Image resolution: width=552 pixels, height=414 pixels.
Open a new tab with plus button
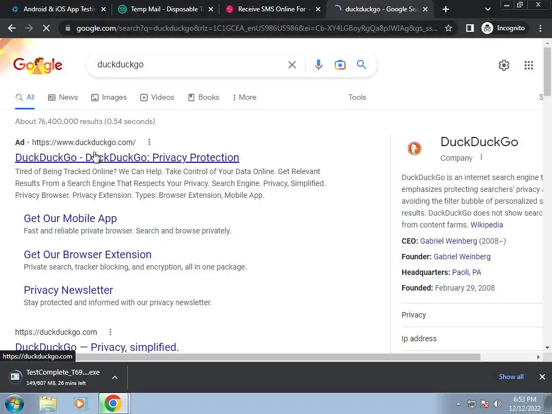pyautogui.click(x=446, y=9)
